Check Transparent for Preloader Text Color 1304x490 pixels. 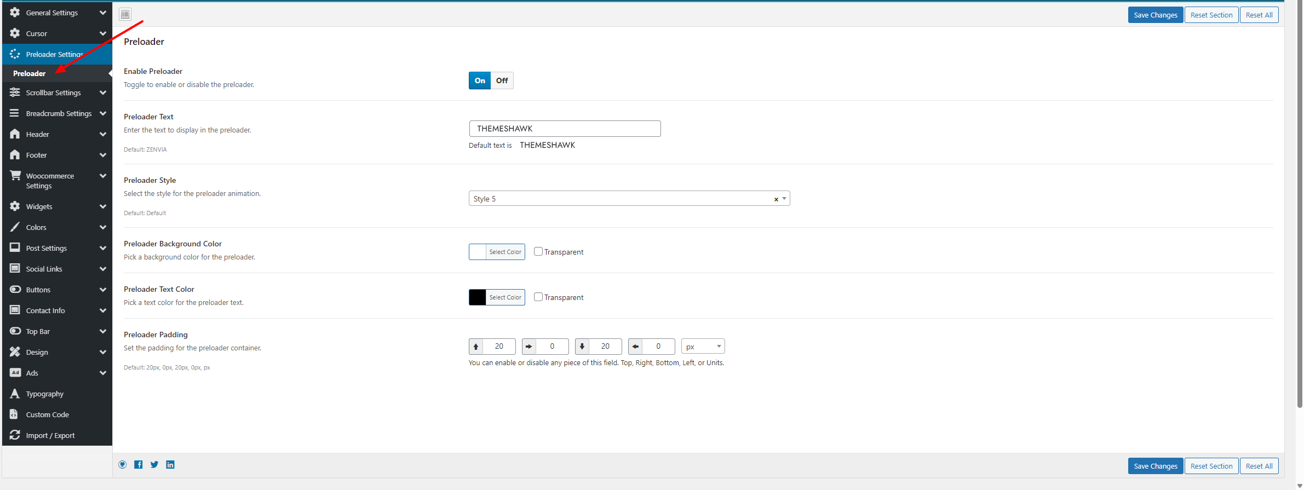[538, 297]
